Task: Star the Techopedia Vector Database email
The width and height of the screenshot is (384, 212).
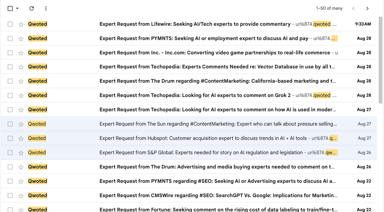Action: (21, 67)
